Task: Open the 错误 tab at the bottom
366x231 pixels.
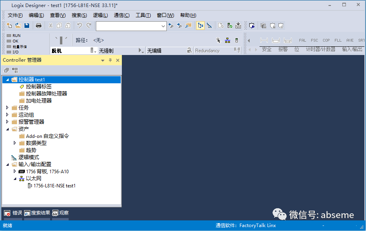Action: pos(13,213)
